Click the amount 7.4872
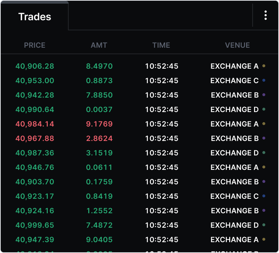 click(x=99, y=225)
